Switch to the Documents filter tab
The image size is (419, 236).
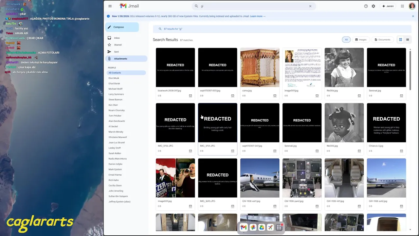coord(382,40)
